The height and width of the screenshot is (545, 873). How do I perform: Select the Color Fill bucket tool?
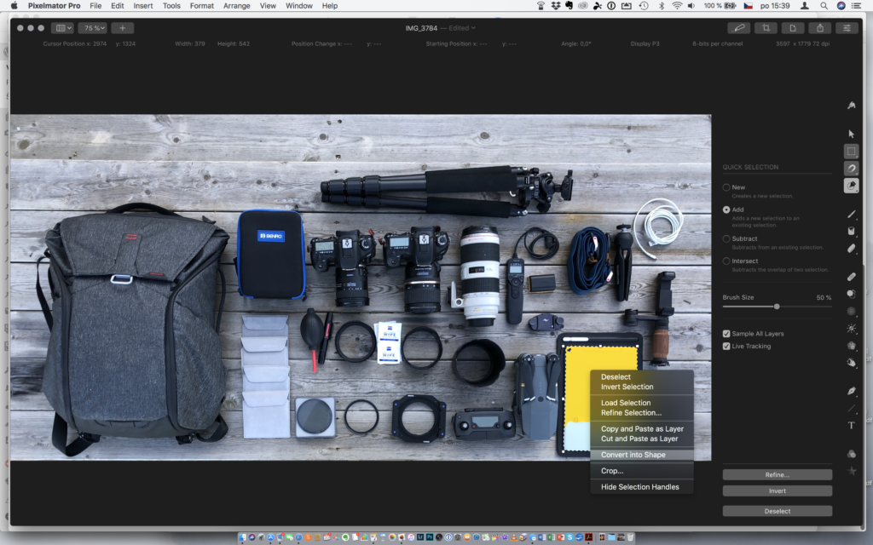click(x=851, y=232)
